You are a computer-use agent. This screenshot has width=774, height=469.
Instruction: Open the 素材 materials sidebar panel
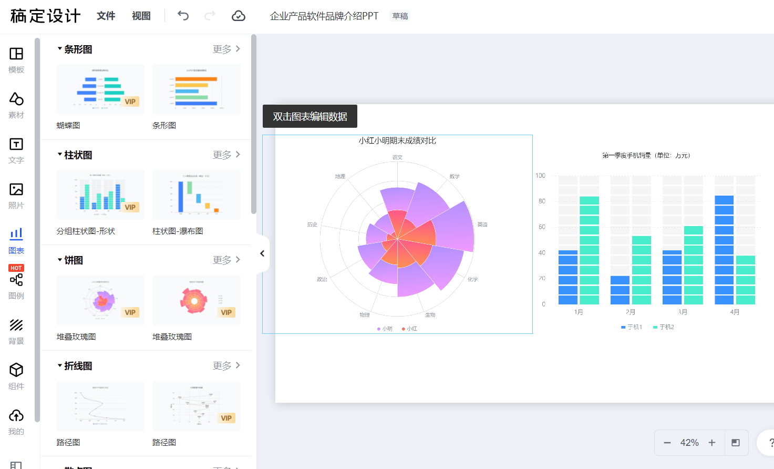(16, 105)
